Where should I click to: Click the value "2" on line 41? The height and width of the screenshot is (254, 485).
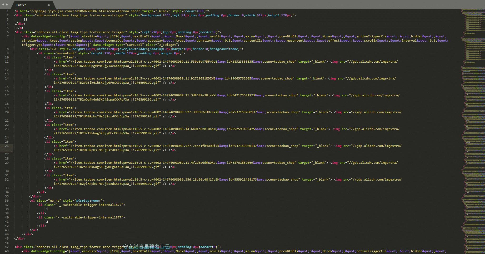pyautogui.click(x=47, y=222)
